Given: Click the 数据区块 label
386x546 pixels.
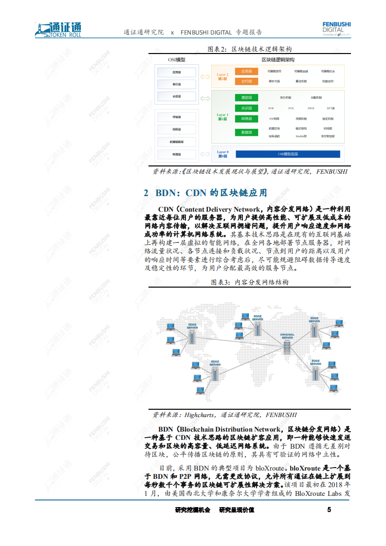Looking at the screenshot, I should click(x=274, y=128).
